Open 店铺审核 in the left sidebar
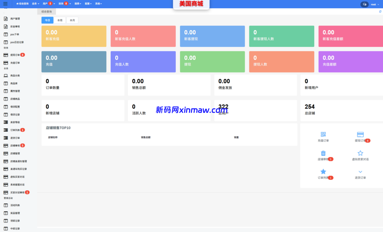The width and height of the screenshot is (383, 232). coord(15,146)
